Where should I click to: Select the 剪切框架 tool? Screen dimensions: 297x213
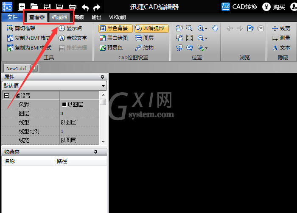click(21, 28)
